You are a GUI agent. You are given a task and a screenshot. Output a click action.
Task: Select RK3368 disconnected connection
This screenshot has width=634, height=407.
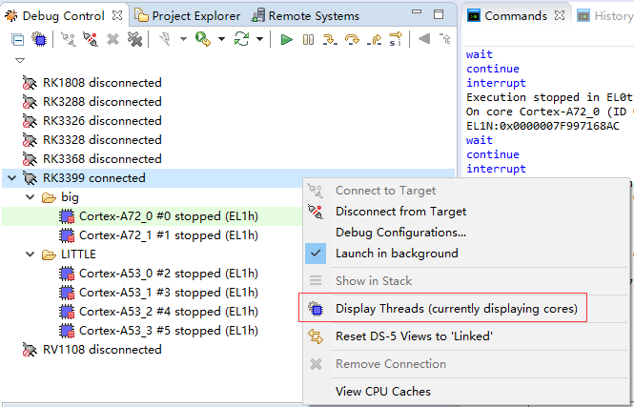tap(102, 159)
